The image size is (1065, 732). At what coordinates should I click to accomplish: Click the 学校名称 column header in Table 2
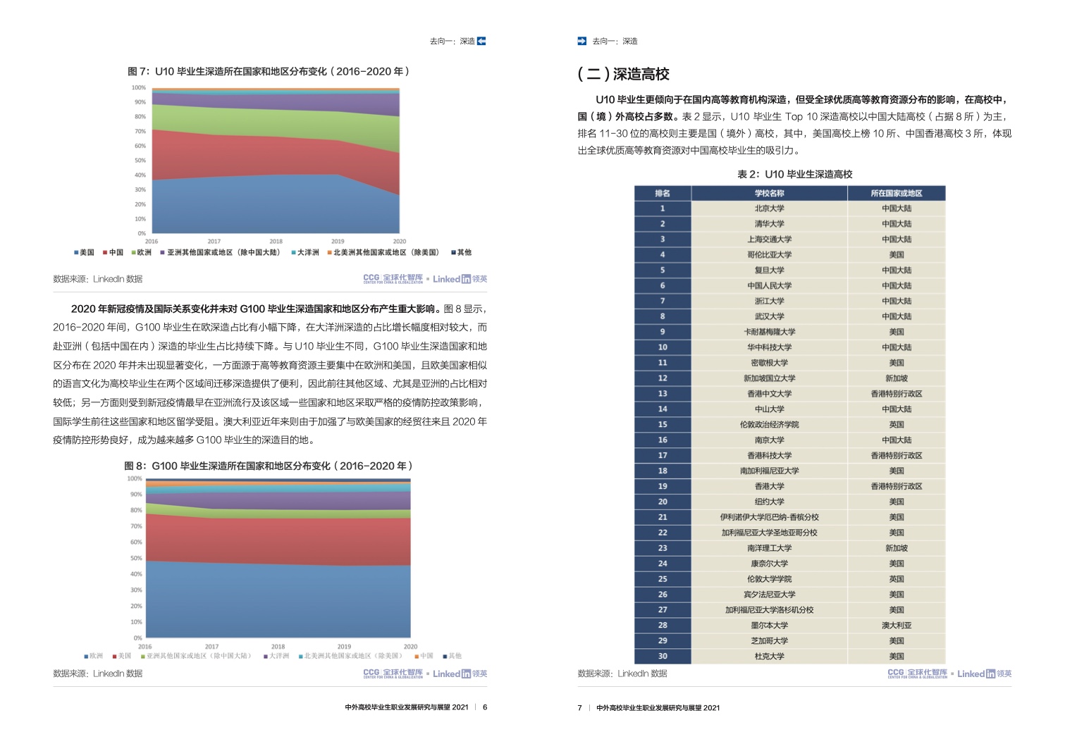click(x=769, y=193)
